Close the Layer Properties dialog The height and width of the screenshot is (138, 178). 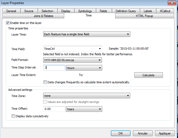click(x=170, y=3)
